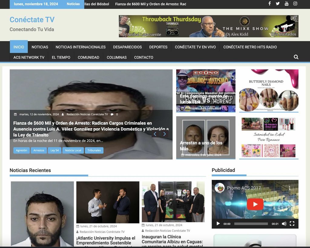The image size is (310, 248).
Task: Open the Throwback Thursday banner ad
Action: 209,26
